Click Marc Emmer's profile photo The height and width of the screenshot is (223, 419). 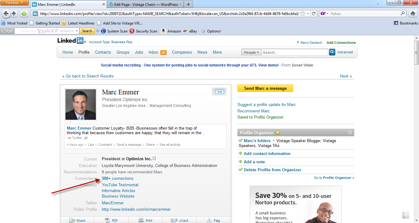pyautogui.click(x=81, y=104)
